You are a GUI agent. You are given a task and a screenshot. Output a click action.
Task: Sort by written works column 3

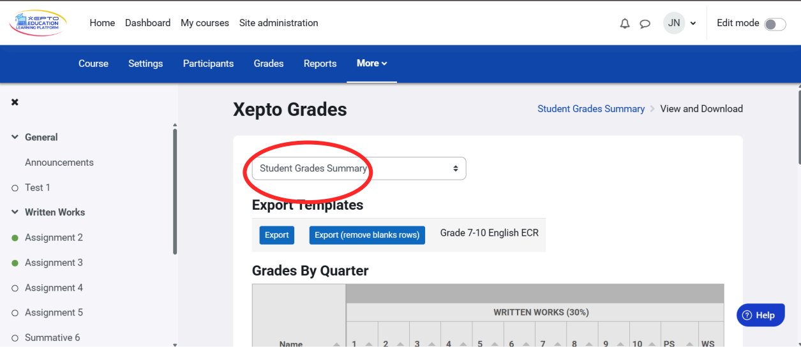tap(431, 344)
